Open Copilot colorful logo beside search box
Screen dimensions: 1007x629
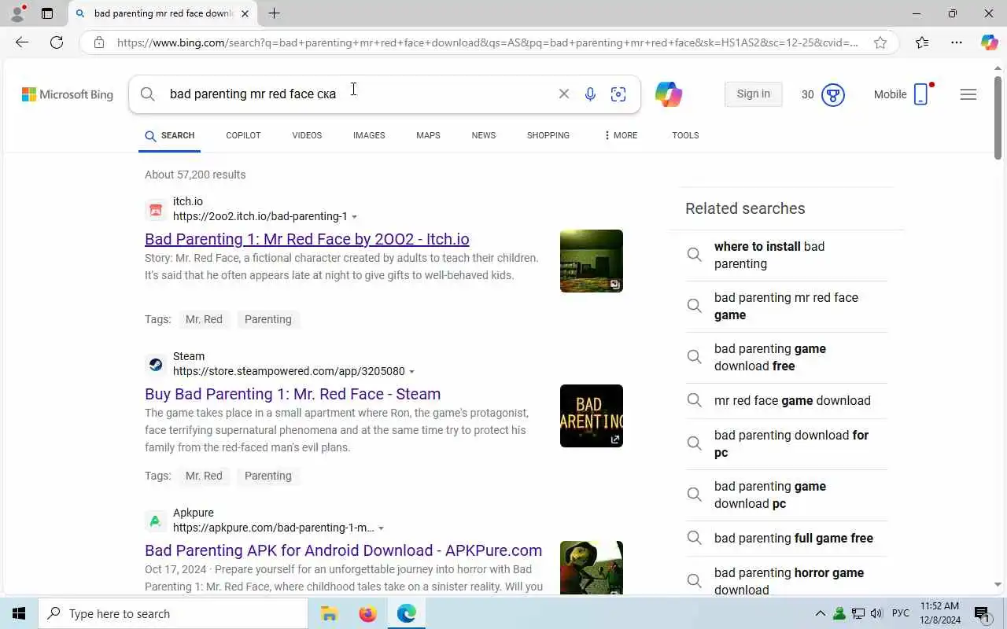point(669,94)
